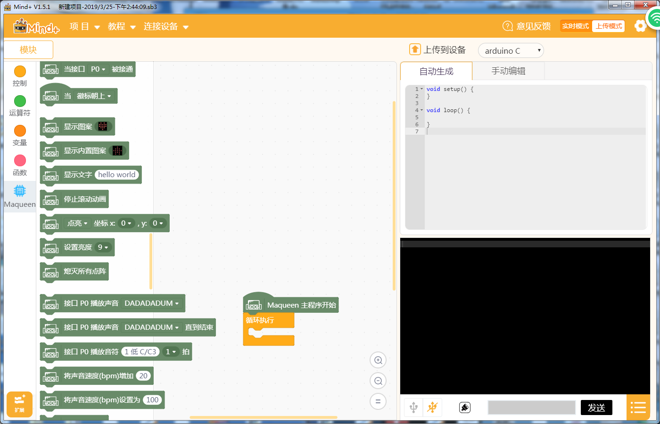Open the P0 port dropdown in 当接口 block
This screenshot has height=424, width=660.
[98, 69]
